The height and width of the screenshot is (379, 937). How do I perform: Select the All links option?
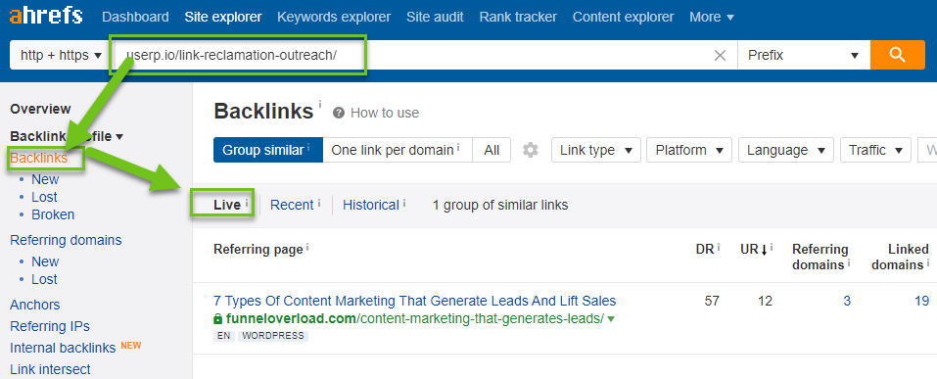click(492, 150)
